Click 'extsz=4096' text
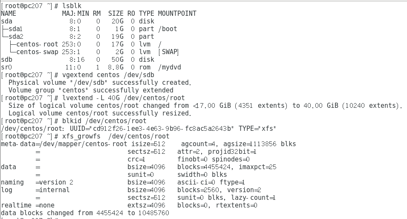Image resolution: width=407 pixels, height=219 pixels. coord(146,205)
